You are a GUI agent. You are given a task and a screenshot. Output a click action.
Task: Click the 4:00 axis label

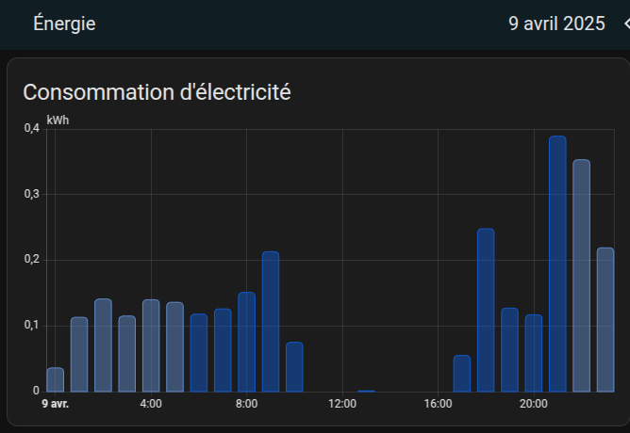(151, 404)
